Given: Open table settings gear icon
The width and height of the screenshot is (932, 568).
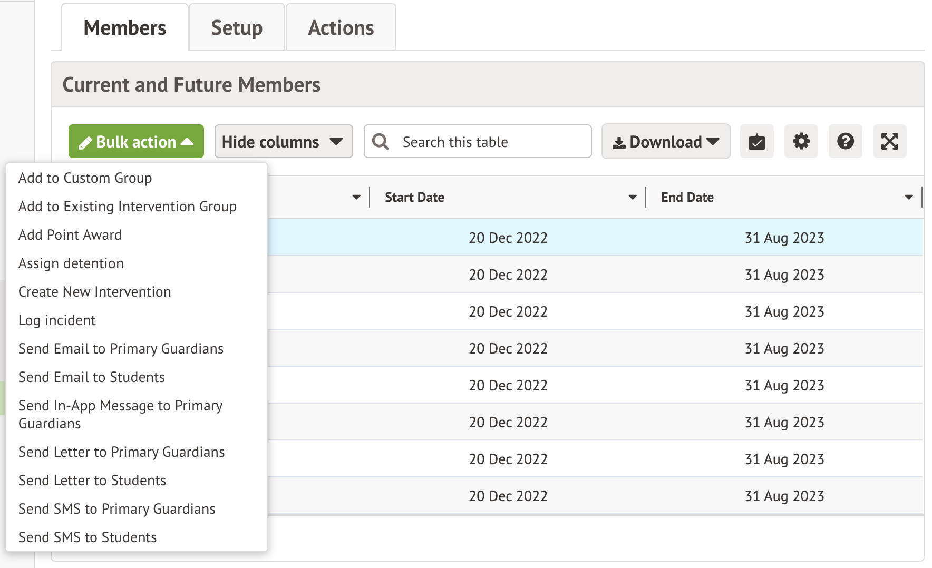Looking at the screenshot, I should click(801, 141).
